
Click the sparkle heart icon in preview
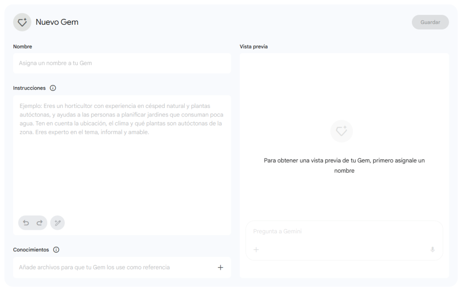pos(342,131)
